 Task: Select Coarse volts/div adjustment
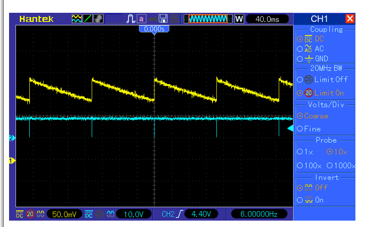(x=313, y=116)
